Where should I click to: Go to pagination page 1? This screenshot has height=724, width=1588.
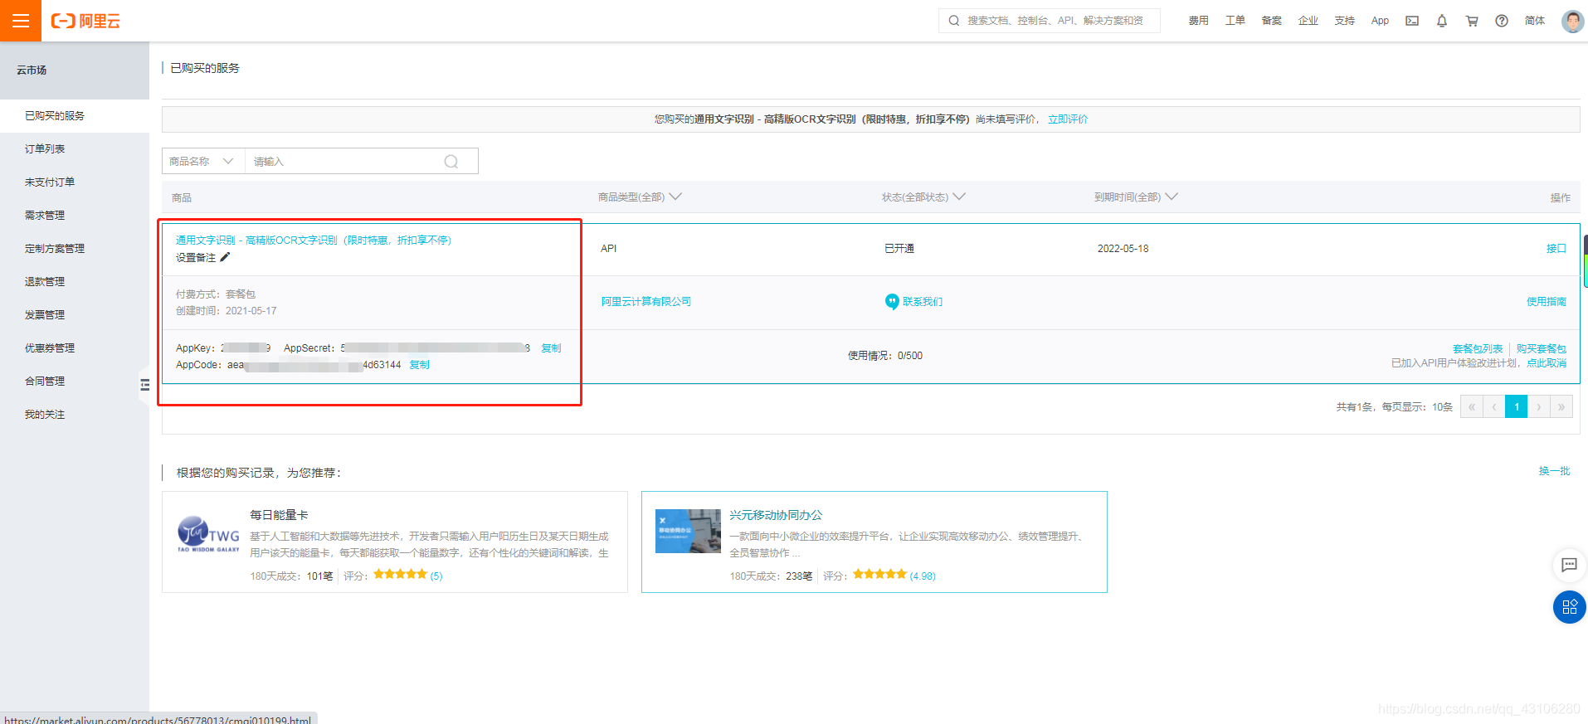pyautogui.click(x=1516, y=406)
